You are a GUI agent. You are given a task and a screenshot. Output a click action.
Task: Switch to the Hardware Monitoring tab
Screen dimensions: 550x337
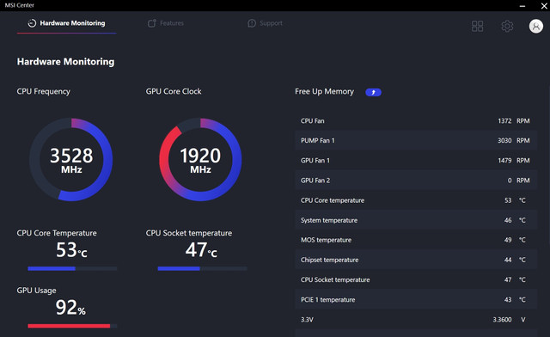click(67, 23)
